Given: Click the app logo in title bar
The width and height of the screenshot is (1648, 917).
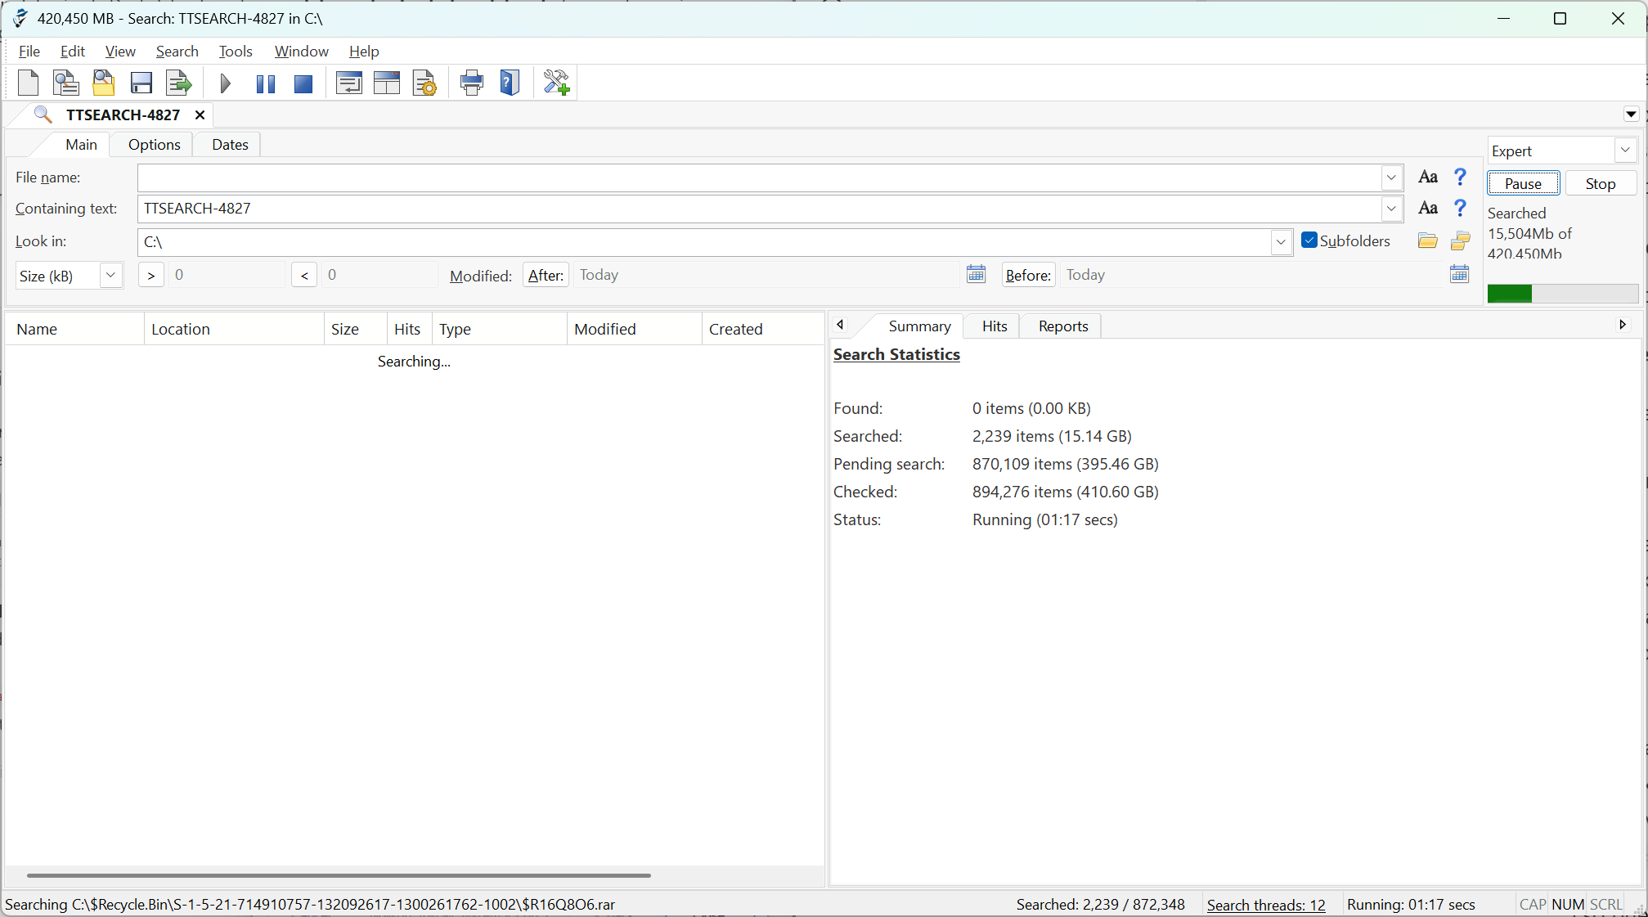Looking at the screenshot, I should click(x=20, y=18).
